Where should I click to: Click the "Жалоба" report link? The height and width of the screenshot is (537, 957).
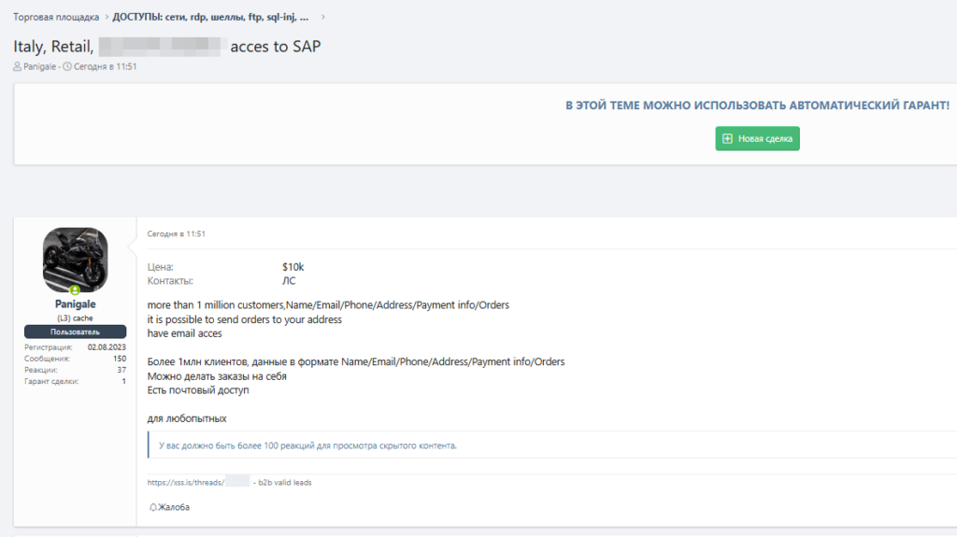(174, 507)
